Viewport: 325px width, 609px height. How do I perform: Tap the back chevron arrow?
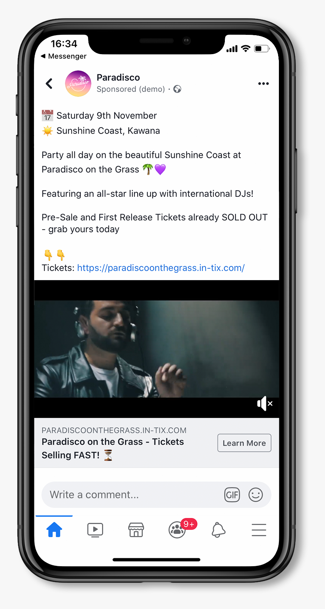coord(49,84)
